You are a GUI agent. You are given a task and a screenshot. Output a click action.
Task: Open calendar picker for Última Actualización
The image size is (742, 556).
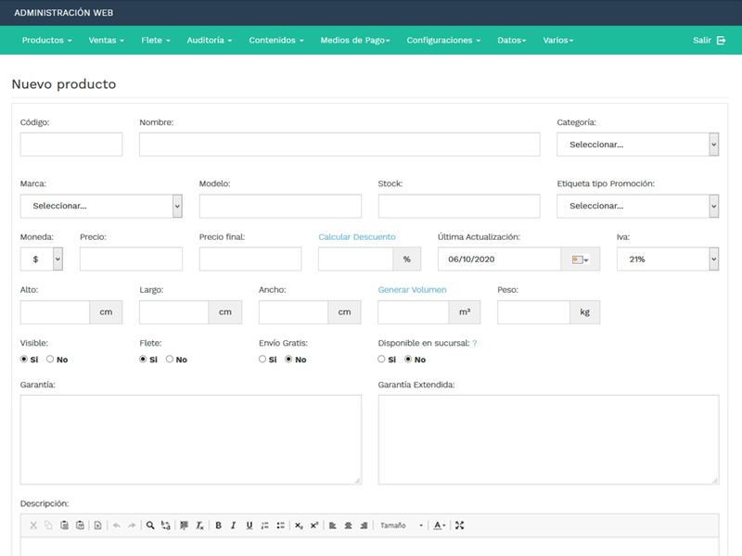tap(581, 259)
